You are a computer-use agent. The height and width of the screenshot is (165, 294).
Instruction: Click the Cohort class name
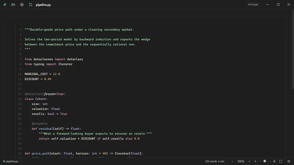point(40,99)
